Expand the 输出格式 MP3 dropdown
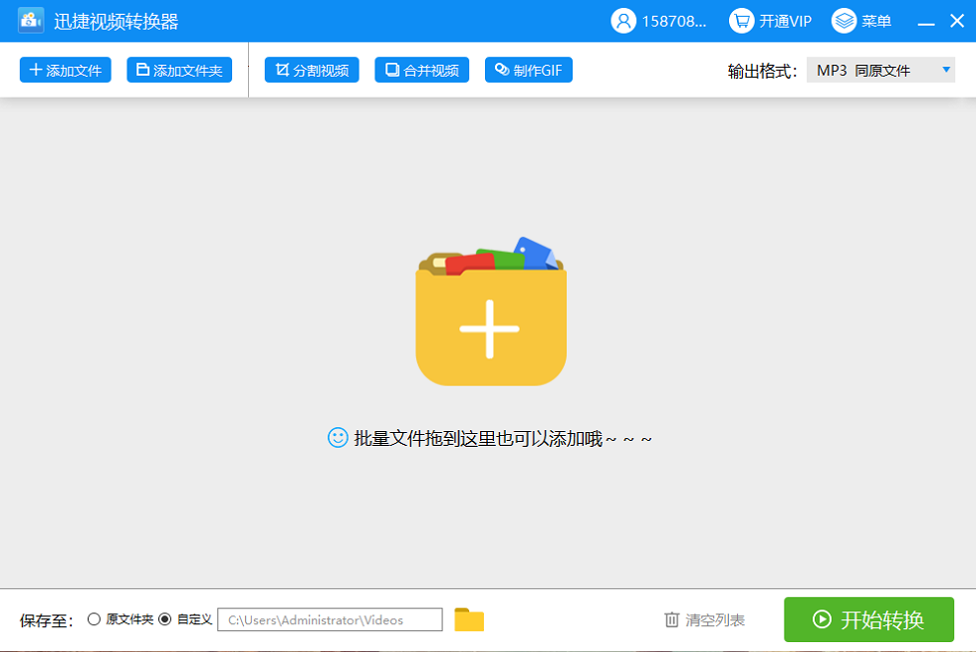The width and height of the screenshot is (976, 652). click(x=880, y=70)
